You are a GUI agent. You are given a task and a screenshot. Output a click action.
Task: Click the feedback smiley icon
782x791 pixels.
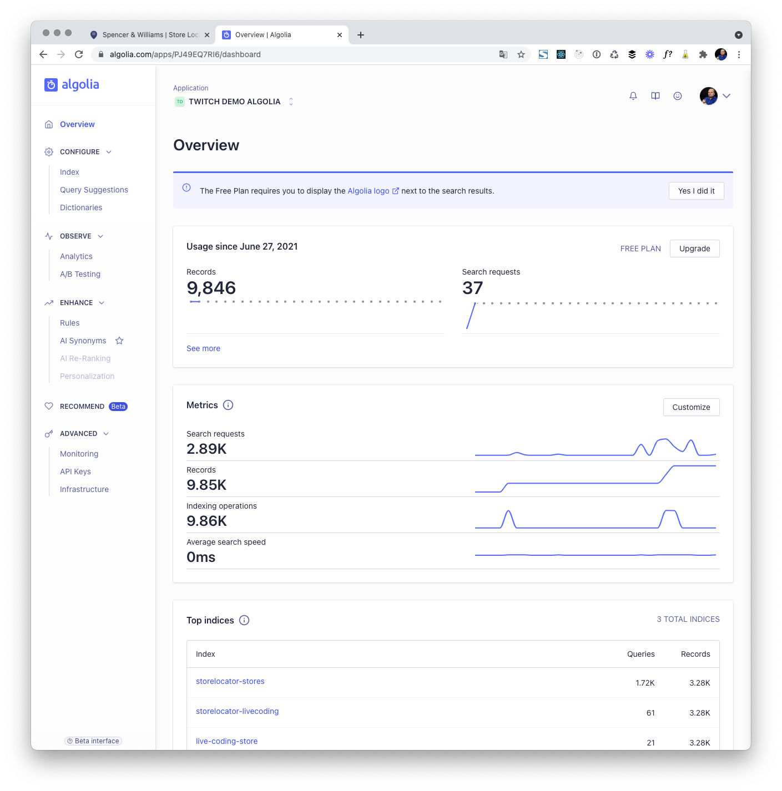point(678,96)
